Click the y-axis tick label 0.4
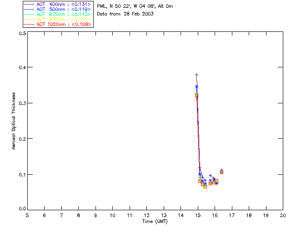This screenshot has height=233, width=291. pos(22,67)
